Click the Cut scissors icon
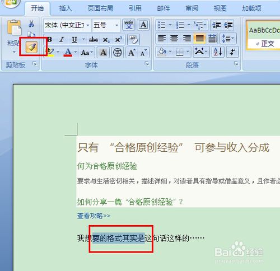Viewport: 280px width, 271px height. [x=31, y=24]
